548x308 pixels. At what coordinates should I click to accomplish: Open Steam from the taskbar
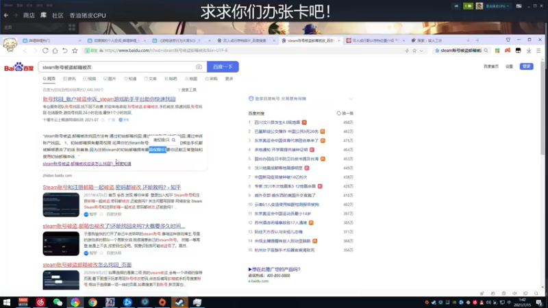coord(179,302)
